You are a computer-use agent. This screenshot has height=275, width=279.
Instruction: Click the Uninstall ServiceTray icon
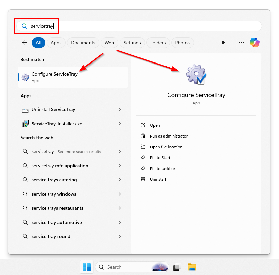25,109
